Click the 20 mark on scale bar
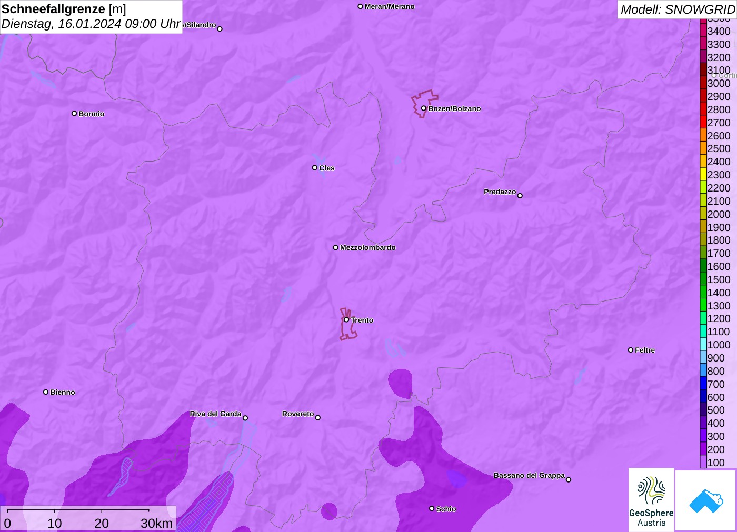 pyautogui.click(x=102, y=523)
